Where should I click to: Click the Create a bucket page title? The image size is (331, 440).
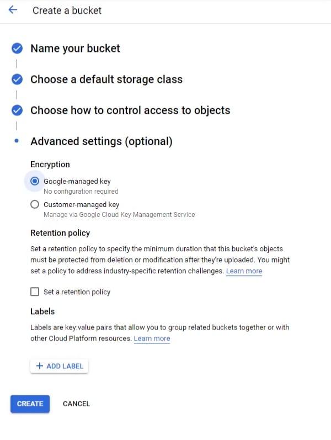click(x=67, y=10)
